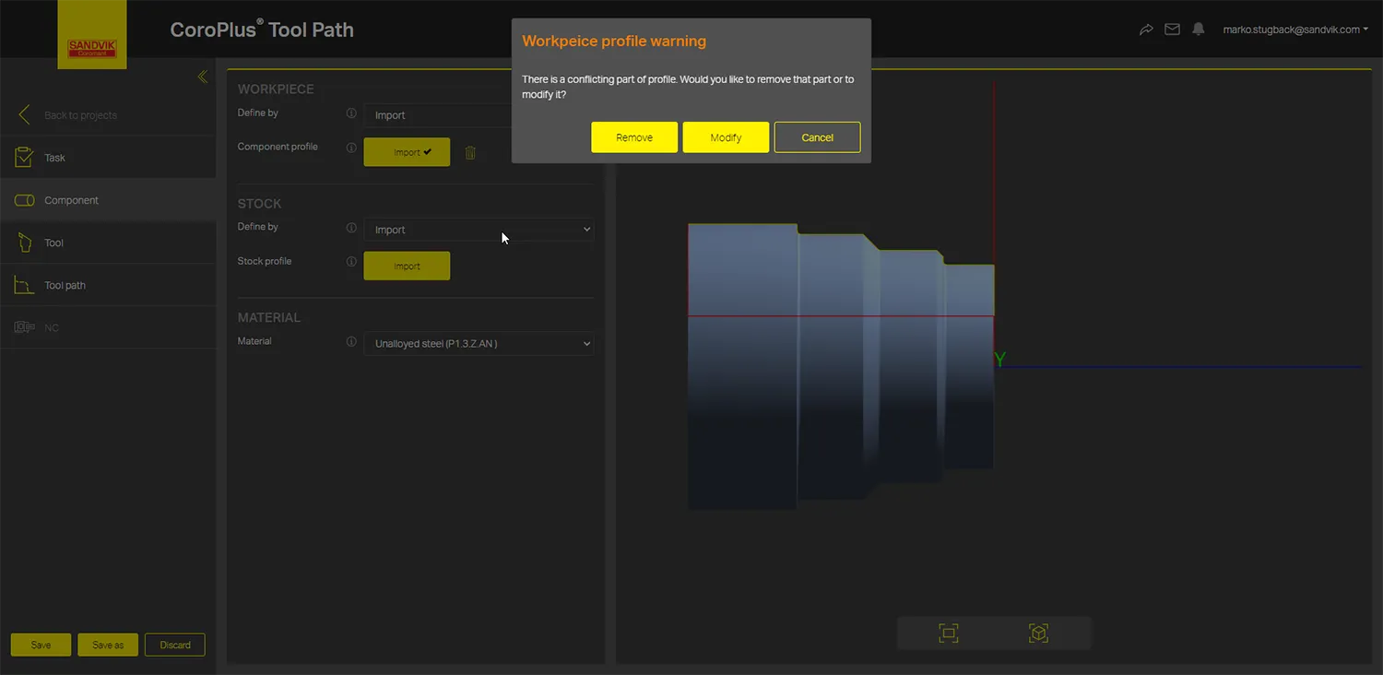
Task: Click the Save button
Action: pos(41,645)
